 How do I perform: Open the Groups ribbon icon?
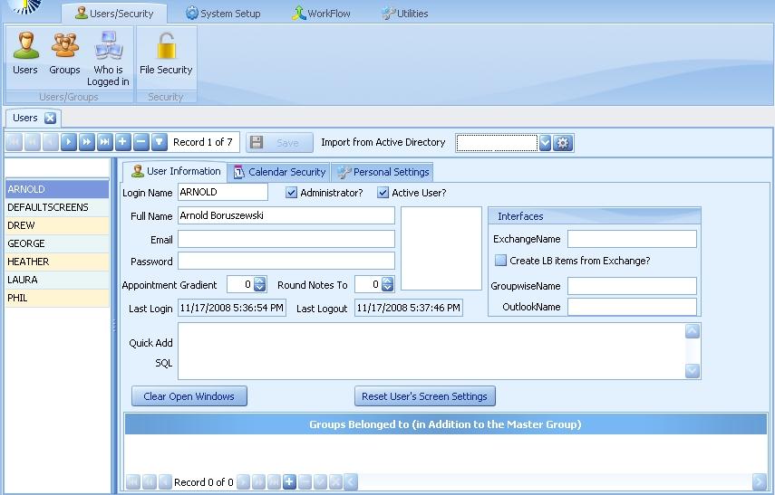click(x=64, y=53)
